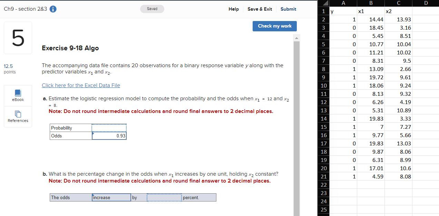Image resolution: width=439 pixels, height=216 pixels.
Task: Submit the assignment
Action: coord(288,9)
